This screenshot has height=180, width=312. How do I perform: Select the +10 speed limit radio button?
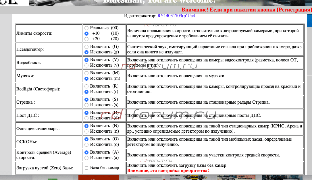click(x=86, y=33)
